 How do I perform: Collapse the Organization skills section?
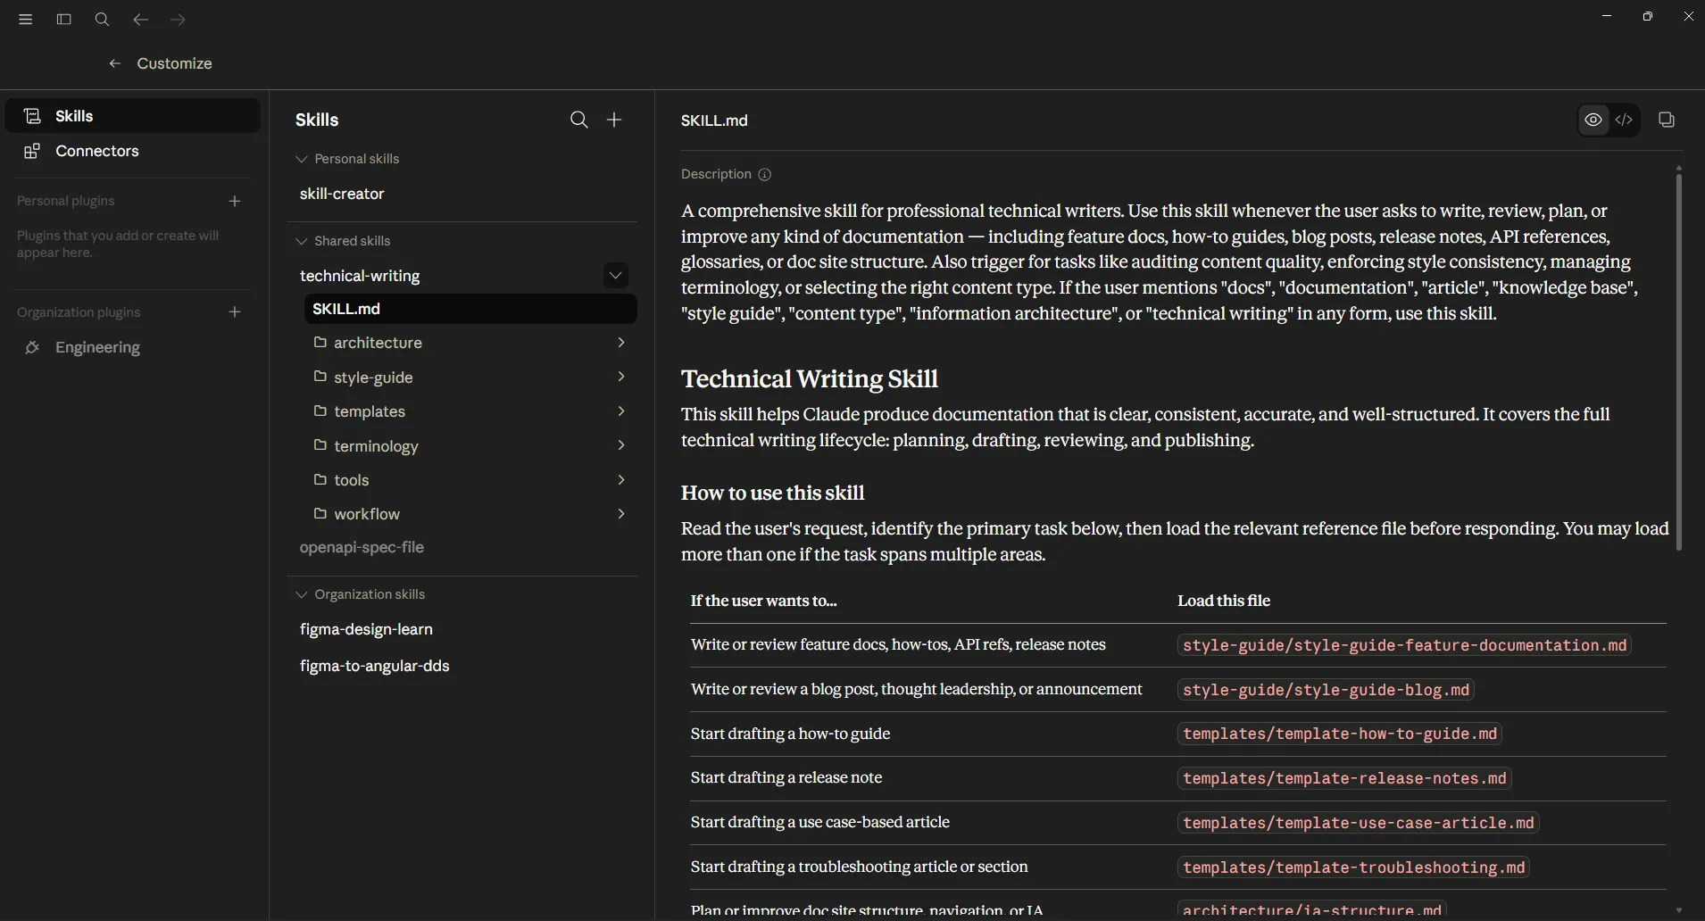302,594
